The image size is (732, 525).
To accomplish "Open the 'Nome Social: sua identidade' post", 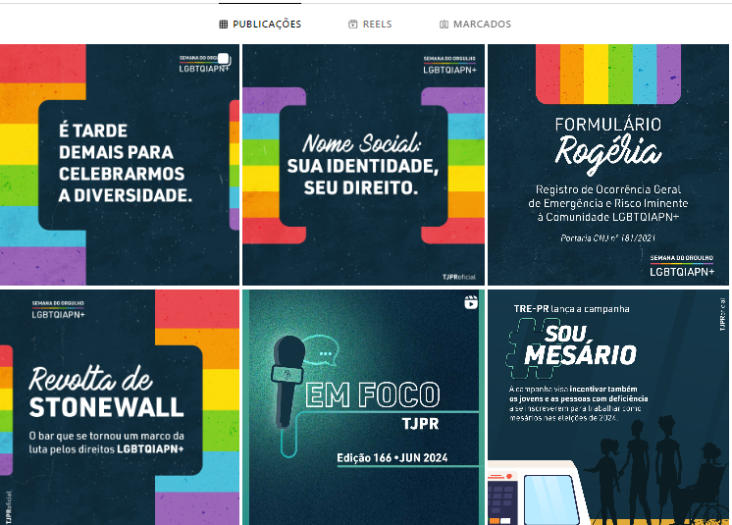I will point(364,165).
